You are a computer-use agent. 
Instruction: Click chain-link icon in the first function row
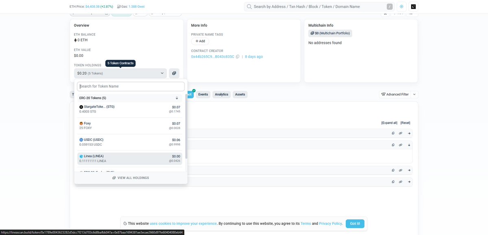(x=401, y=133)
